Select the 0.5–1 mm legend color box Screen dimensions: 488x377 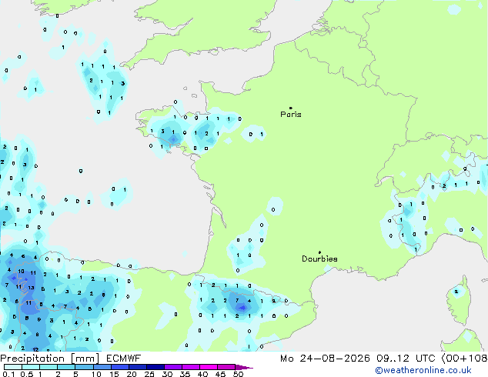[x=31, y=367]
